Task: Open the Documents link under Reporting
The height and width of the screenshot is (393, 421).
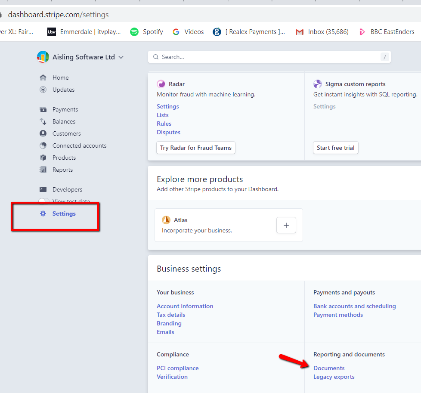Action: point(329,368)
